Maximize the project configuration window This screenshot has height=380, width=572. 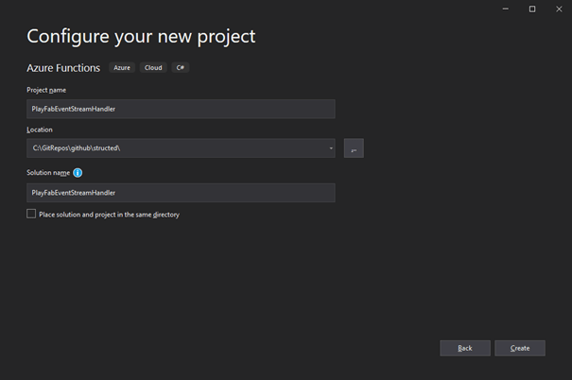point(531,9)
